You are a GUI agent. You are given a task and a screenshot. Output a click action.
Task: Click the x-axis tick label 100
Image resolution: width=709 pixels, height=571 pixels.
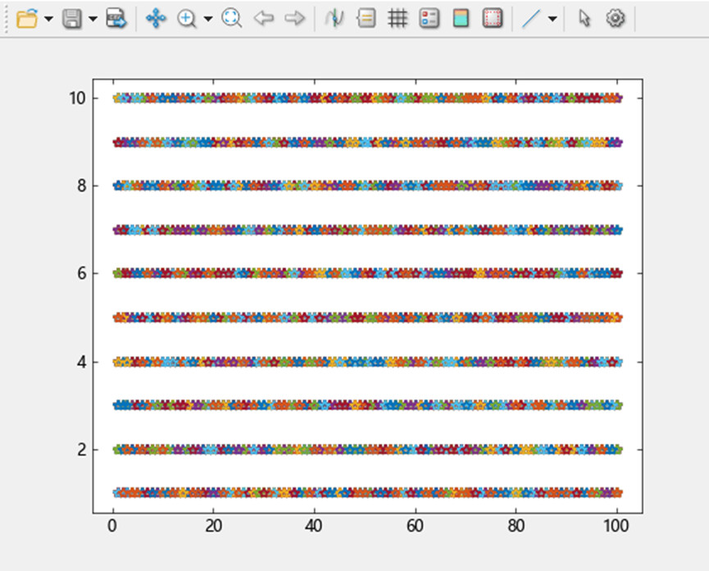coord(616,526)
